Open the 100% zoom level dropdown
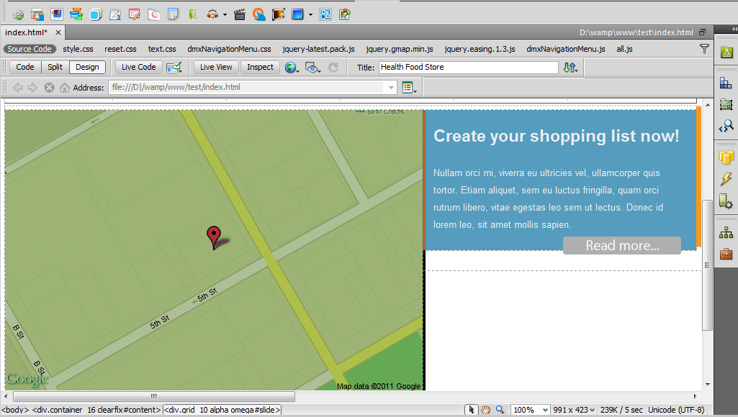 [x=530, y=410]
